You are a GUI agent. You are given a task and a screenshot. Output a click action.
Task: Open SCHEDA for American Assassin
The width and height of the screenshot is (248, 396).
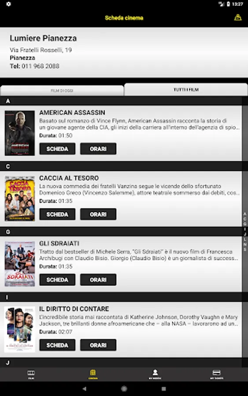coord(57,149)
